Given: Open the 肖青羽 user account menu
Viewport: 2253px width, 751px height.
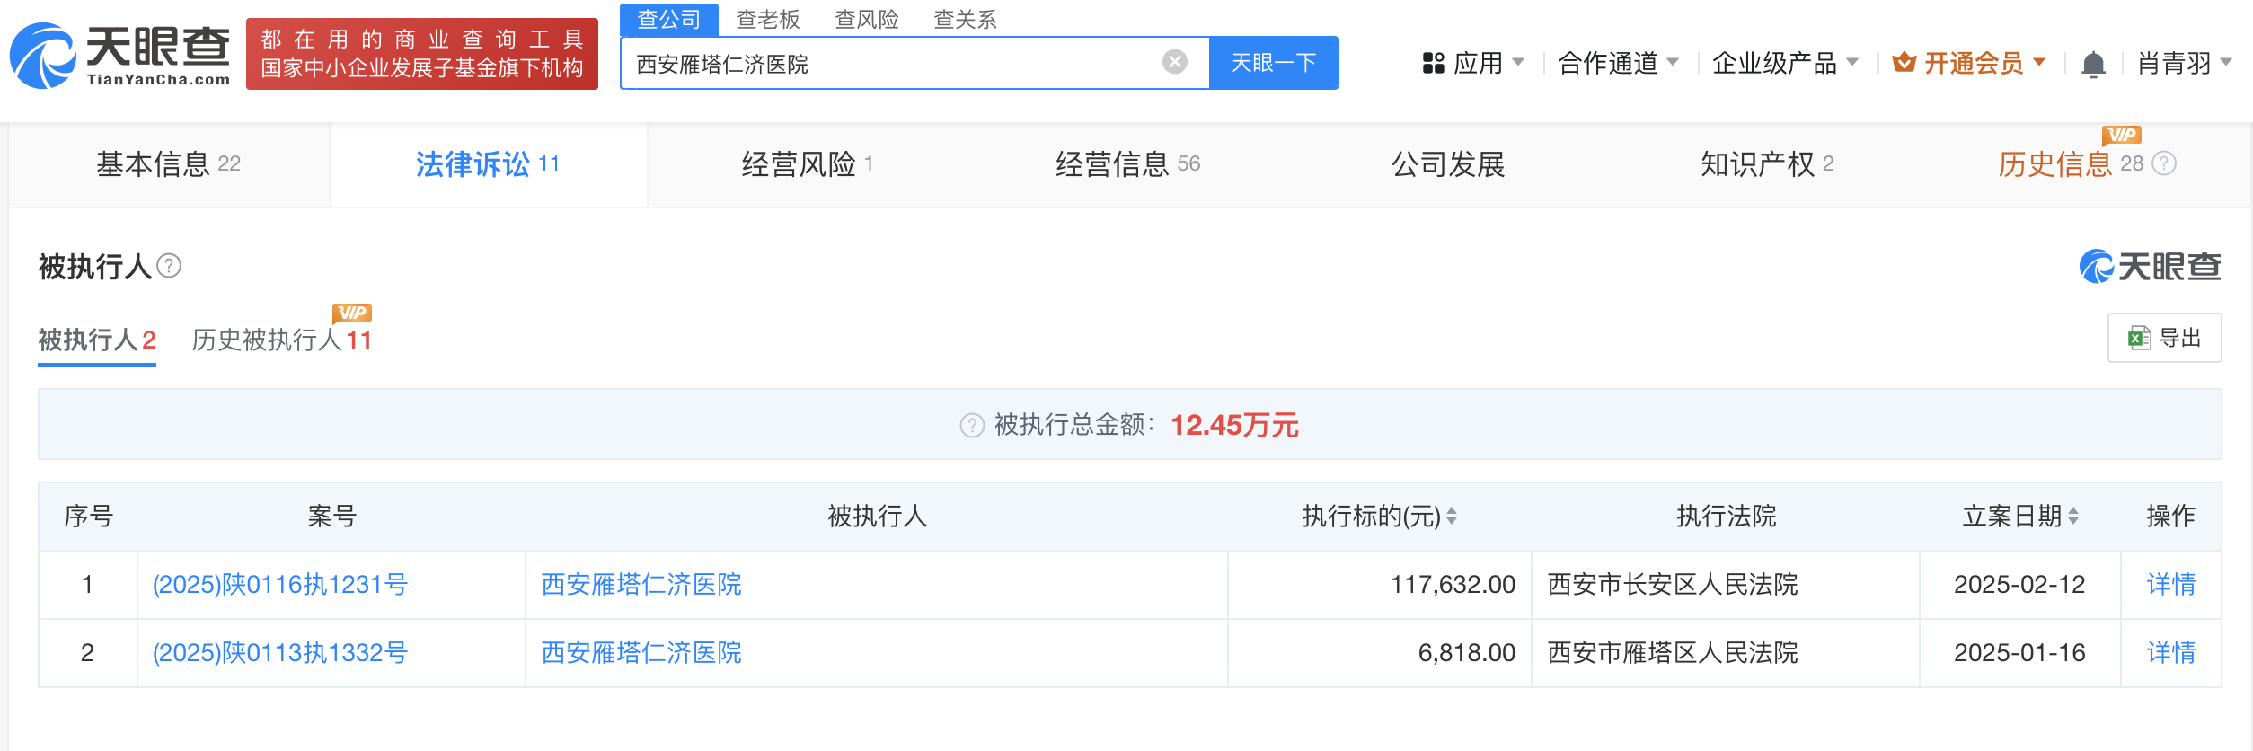Looking at the screenshot, I should click(2184, 63).
